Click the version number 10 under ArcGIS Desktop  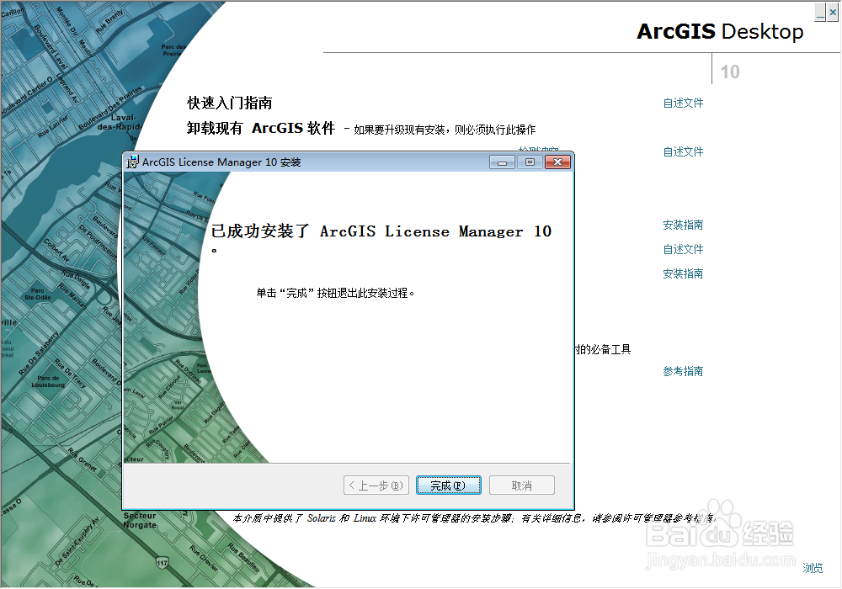click(730, 72)
